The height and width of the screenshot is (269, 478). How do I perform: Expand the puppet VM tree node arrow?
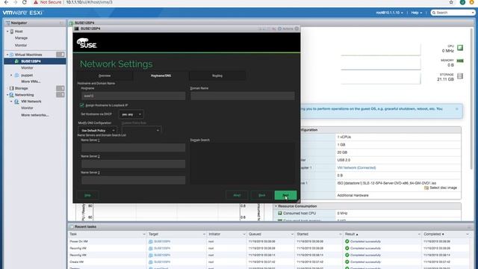[x=12, y=75]
